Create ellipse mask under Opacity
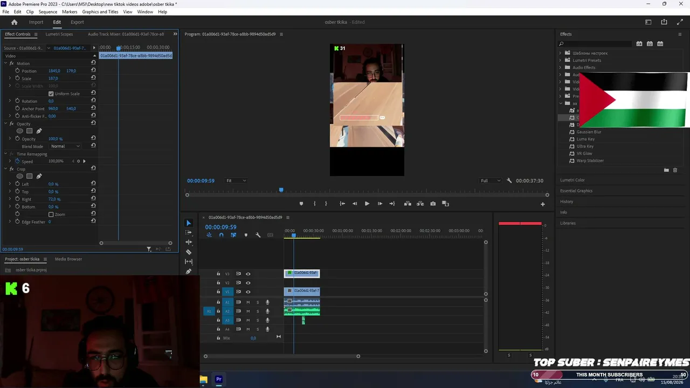690x388 pixels. tap(20, 131)
